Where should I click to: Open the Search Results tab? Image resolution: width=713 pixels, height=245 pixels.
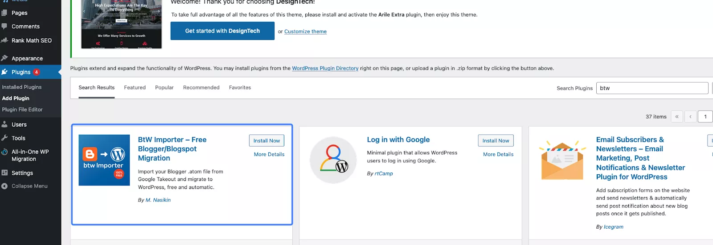(97, 88)
